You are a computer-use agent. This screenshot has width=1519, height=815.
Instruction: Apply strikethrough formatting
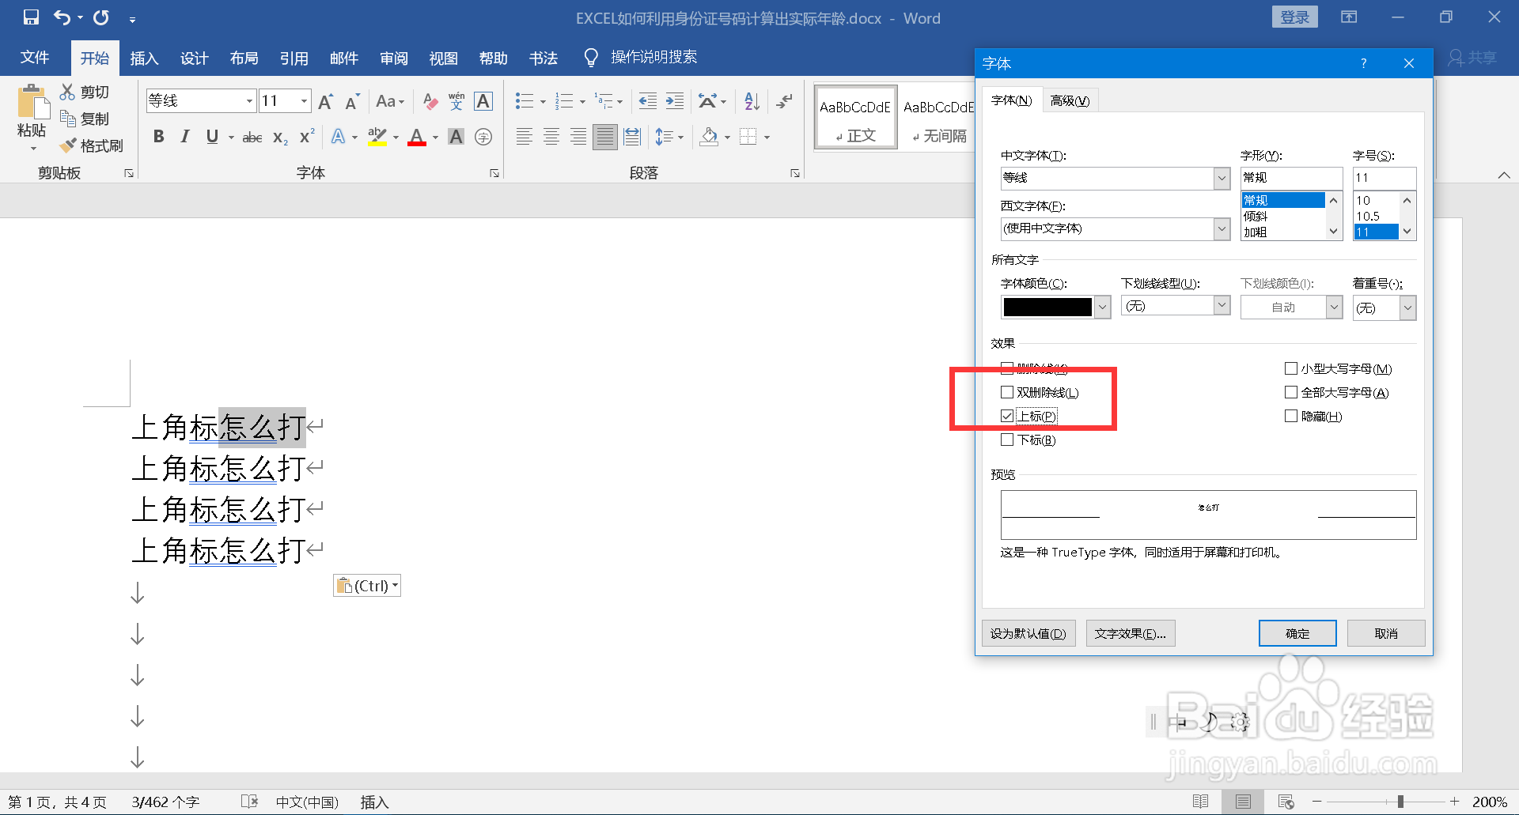point(252,137)
